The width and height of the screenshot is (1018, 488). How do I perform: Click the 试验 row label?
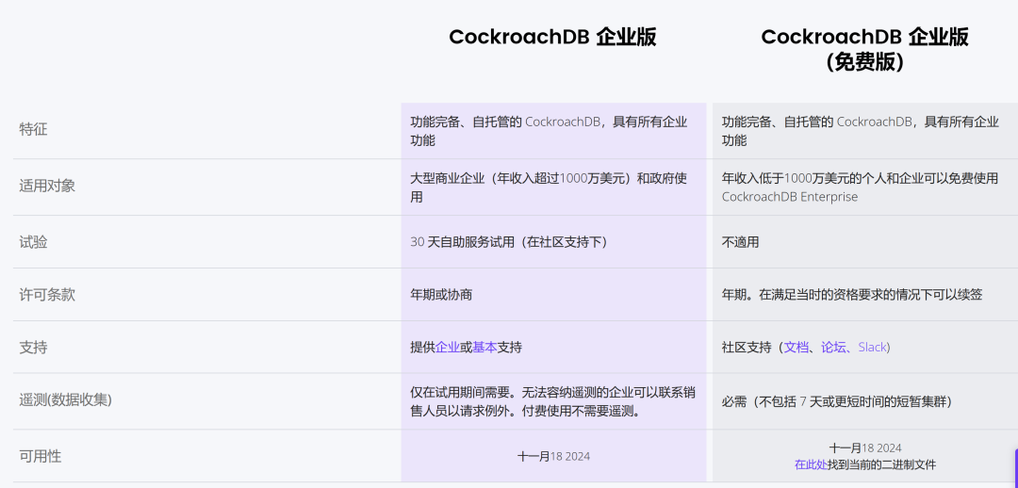point(34,243)
